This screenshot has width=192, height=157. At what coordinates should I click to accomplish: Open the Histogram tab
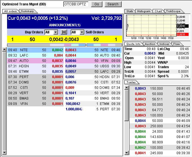pyautogui.click(x=144, y=11)
